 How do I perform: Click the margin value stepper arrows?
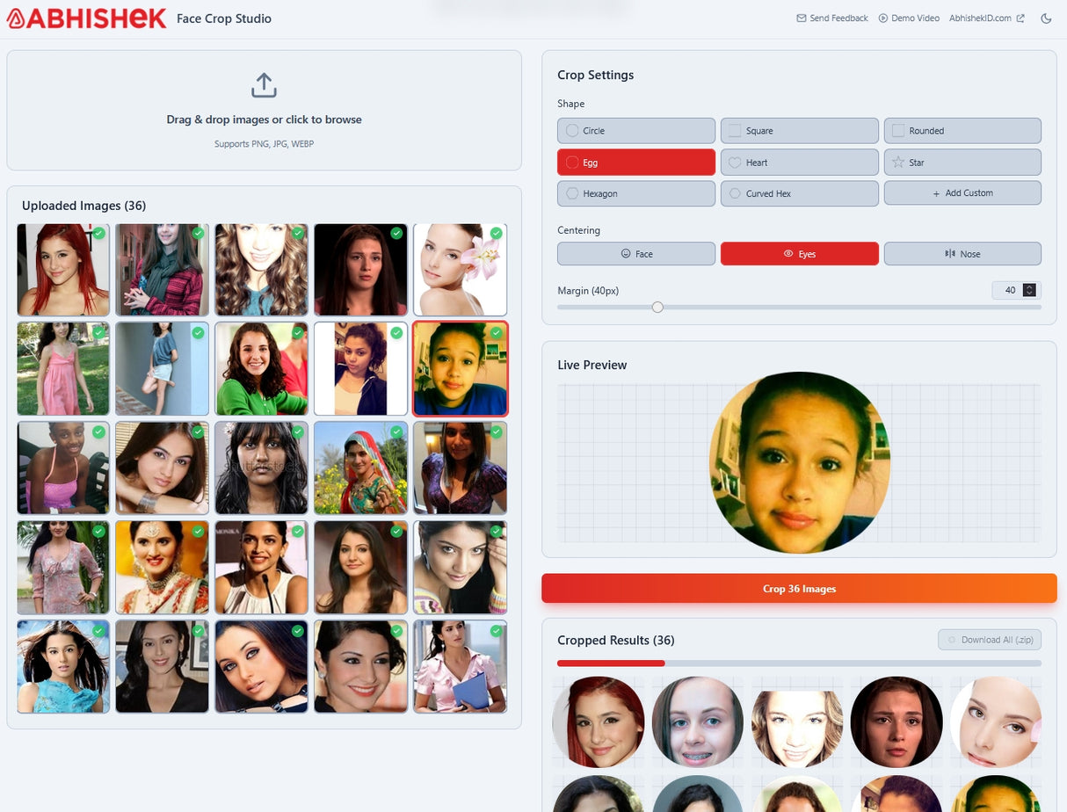click(x=1029, y=290)
